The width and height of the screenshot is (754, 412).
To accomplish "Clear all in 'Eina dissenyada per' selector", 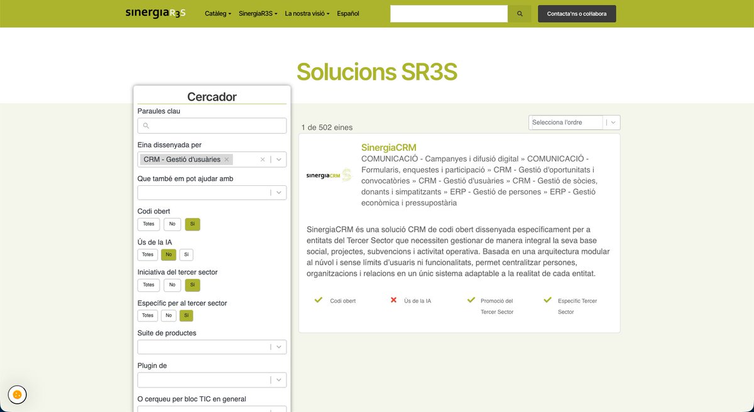I will 263,160.
